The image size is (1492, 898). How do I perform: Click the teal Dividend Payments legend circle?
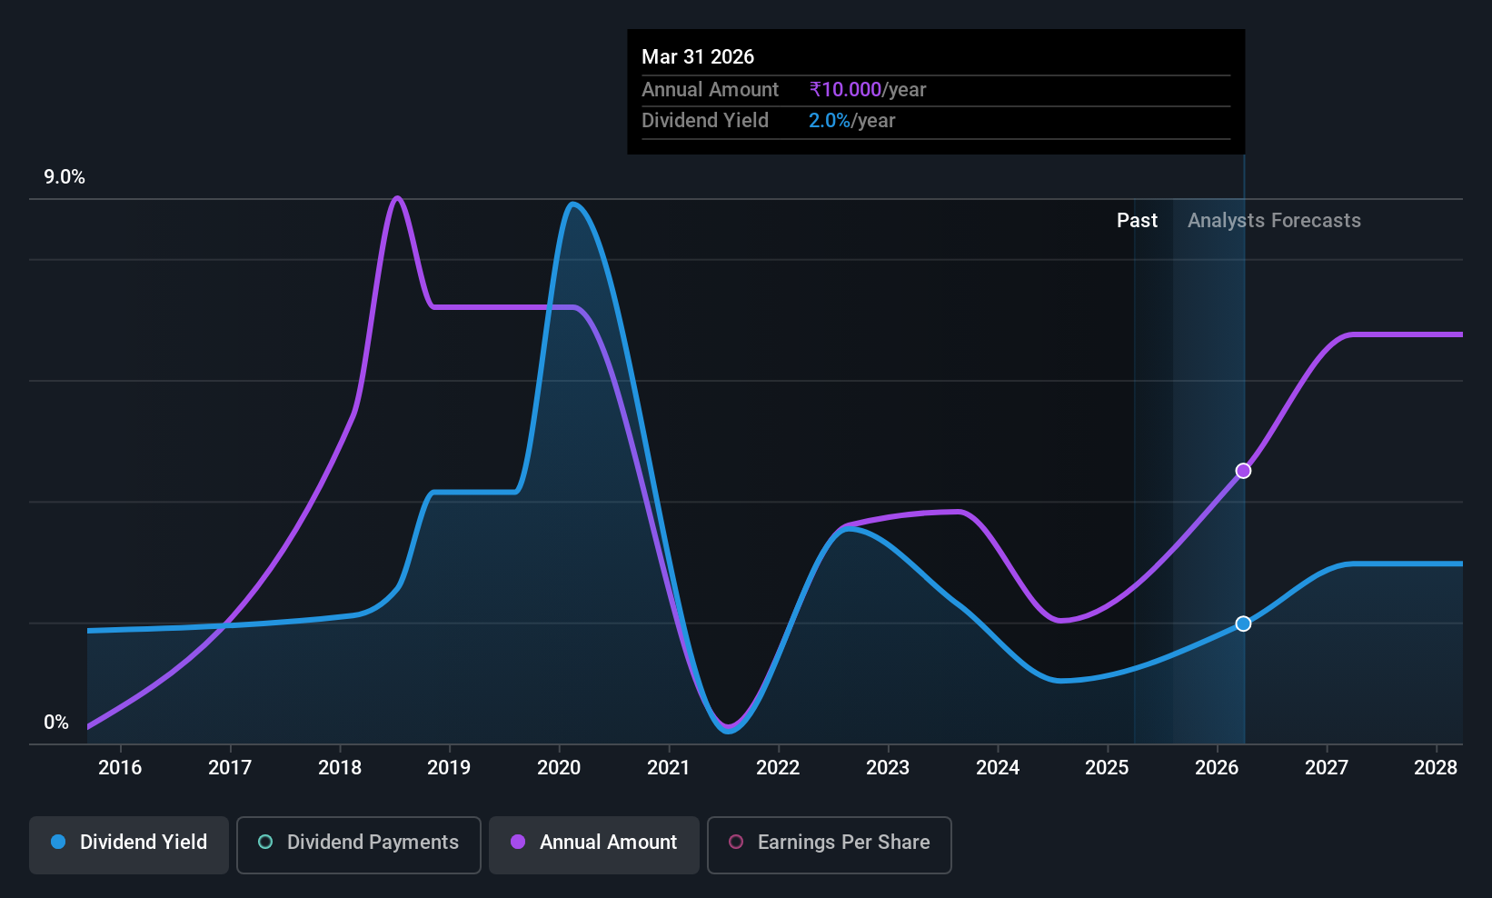tap(265, 842)
